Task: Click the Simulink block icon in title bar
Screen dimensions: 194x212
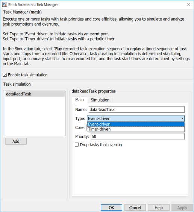Action: tap(5, 5)
